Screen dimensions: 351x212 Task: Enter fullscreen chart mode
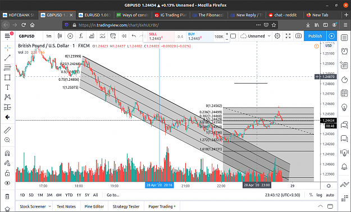pos(288,36)
